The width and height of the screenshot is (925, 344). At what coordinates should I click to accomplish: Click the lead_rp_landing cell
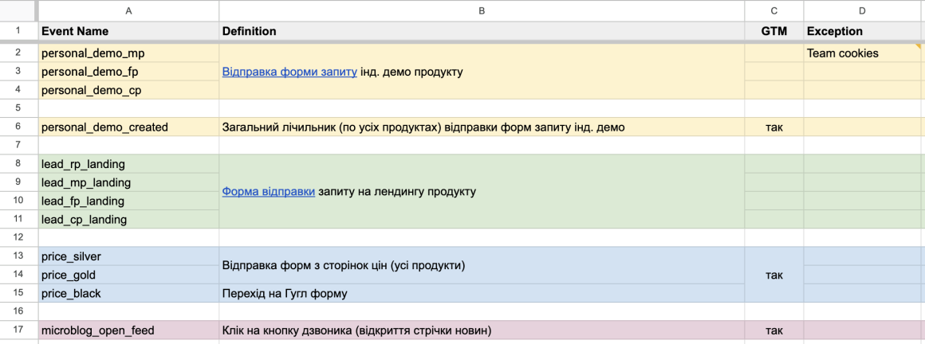point(128,164)
